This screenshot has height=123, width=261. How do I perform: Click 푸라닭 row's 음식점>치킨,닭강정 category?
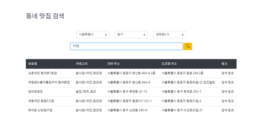coord(89,110)
